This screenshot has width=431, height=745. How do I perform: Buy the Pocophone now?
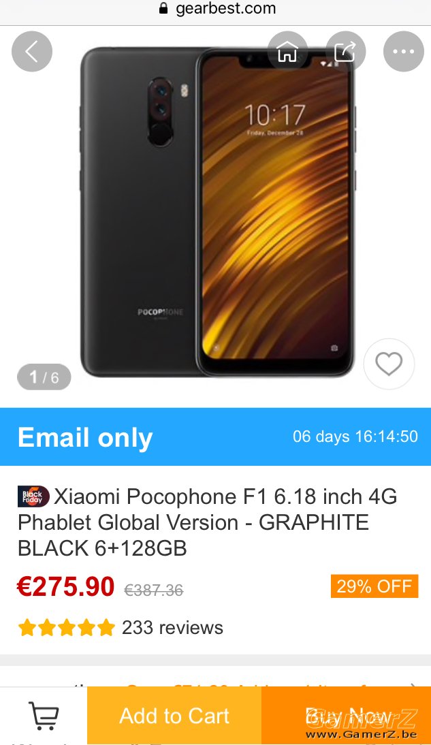[346, 716]
